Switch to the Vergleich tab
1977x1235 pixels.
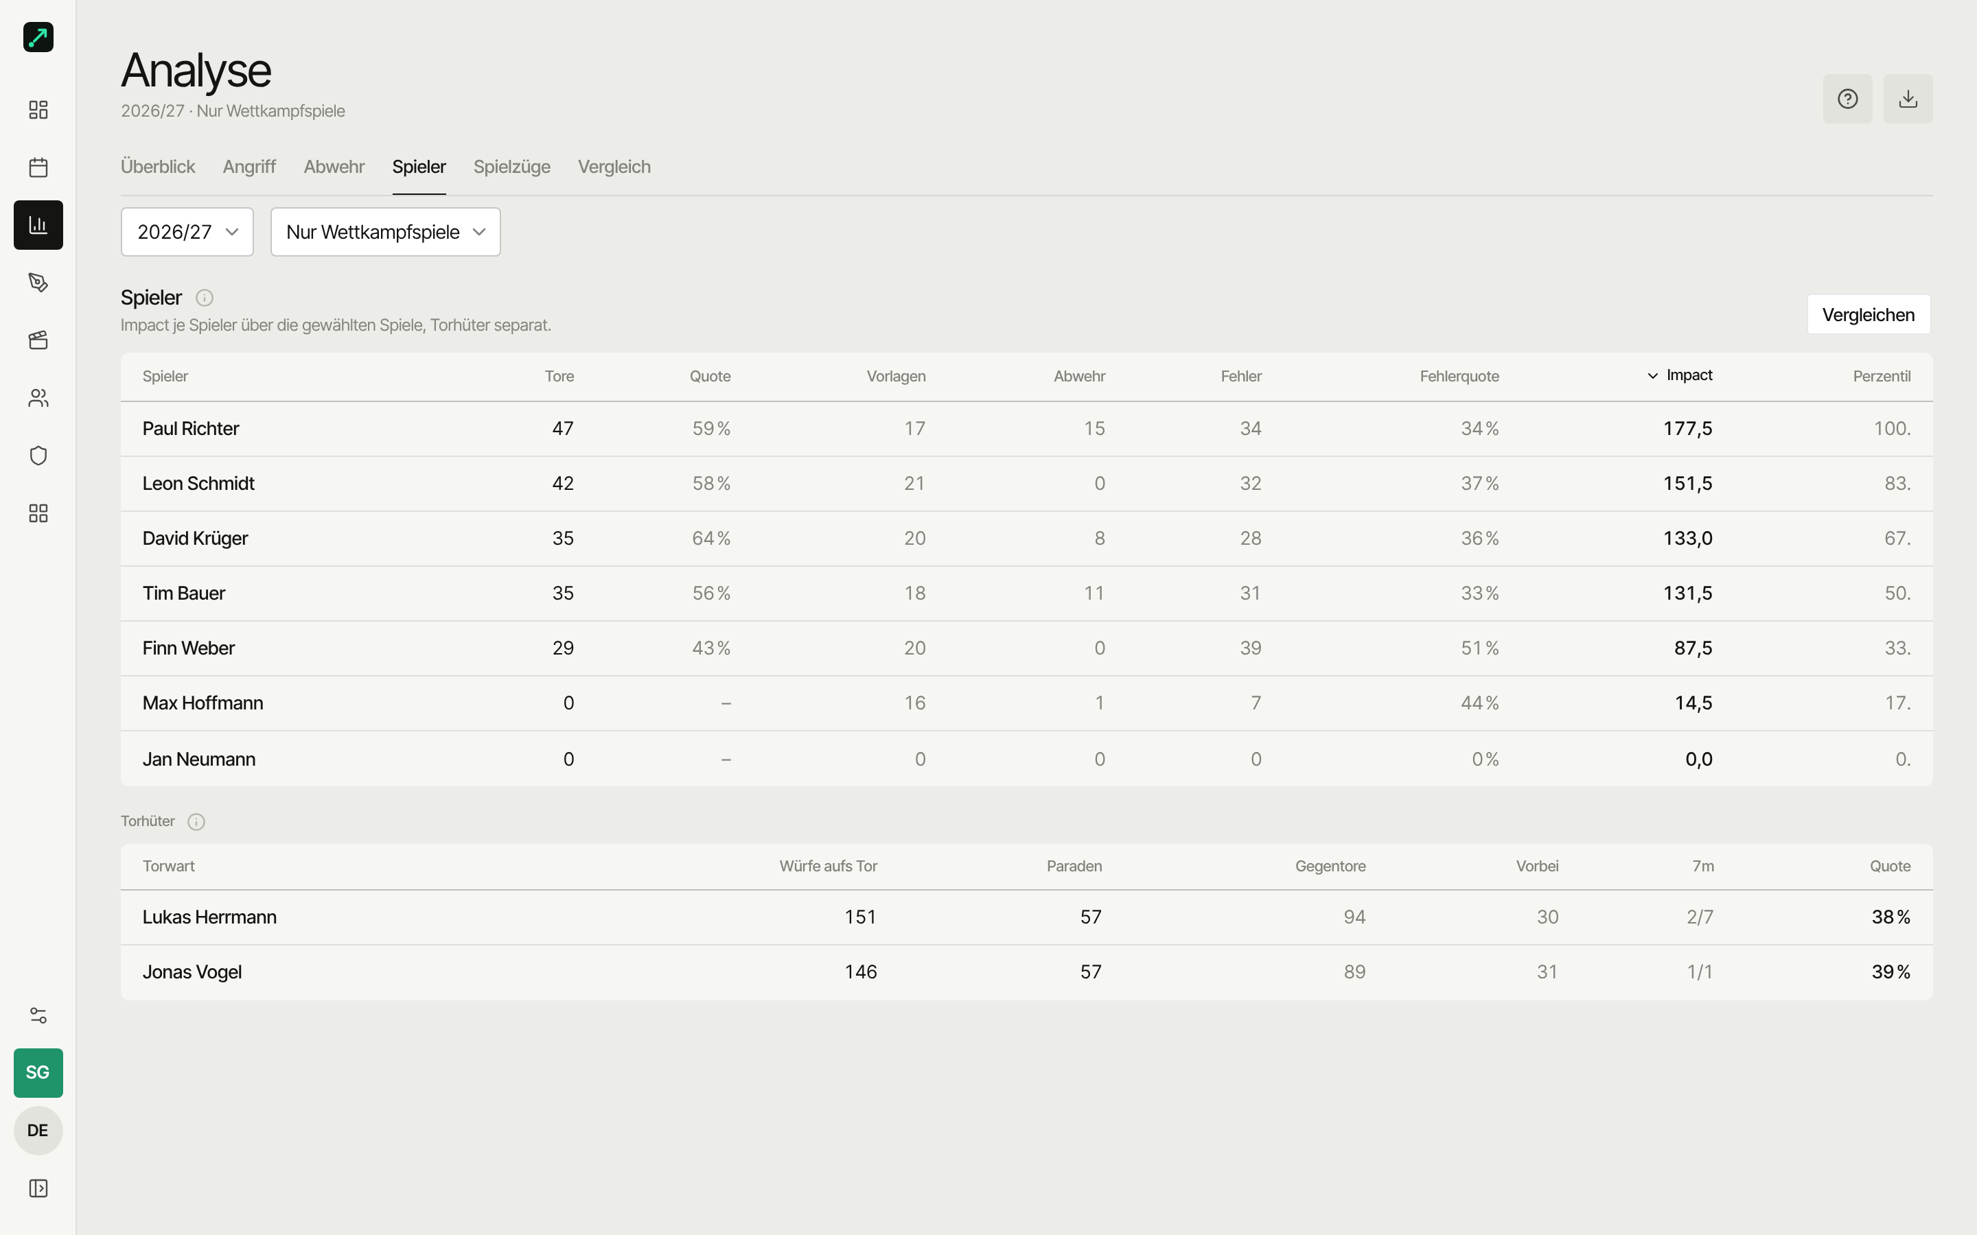point(614,167)
